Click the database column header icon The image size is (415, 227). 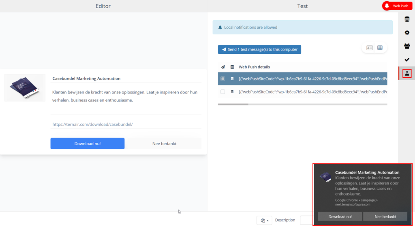click(x=232, y=67)
